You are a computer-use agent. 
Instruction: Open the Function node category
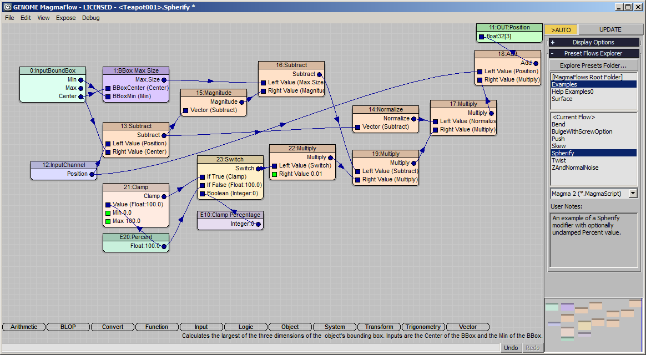point(157,327)
